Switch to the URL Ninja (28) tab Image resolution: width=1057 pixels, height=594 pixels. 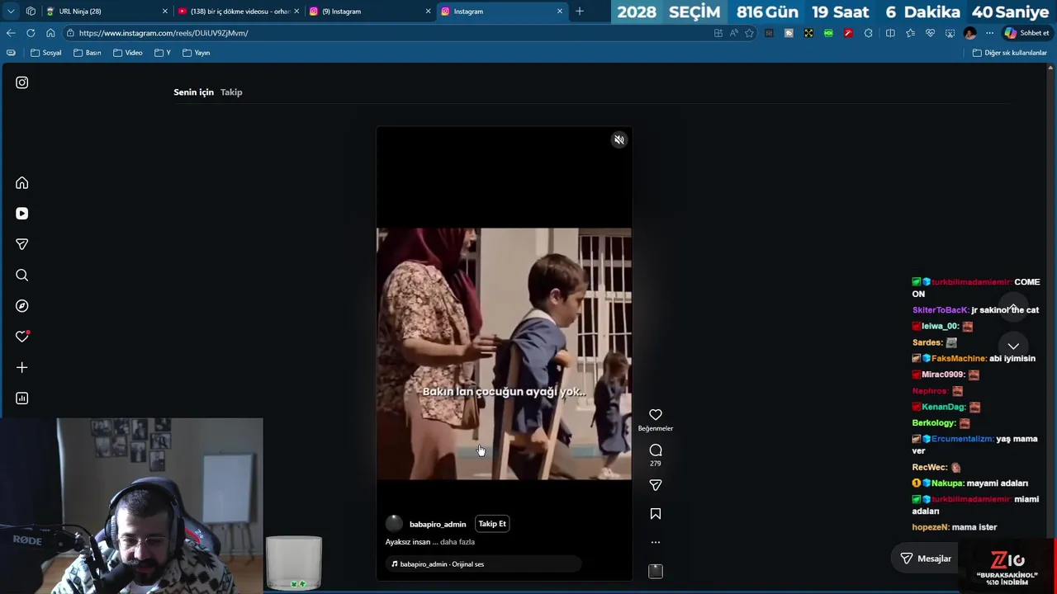[106, 12]
